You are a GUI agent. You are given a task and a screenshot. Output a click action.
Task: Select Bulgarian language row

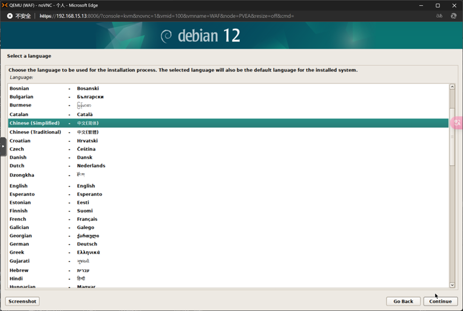click(228, 96)
